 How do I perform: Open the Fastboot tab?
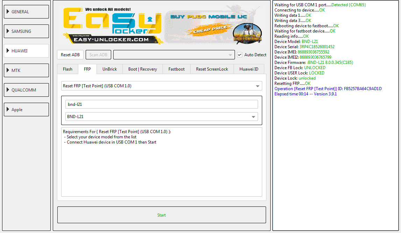point(177,69)
